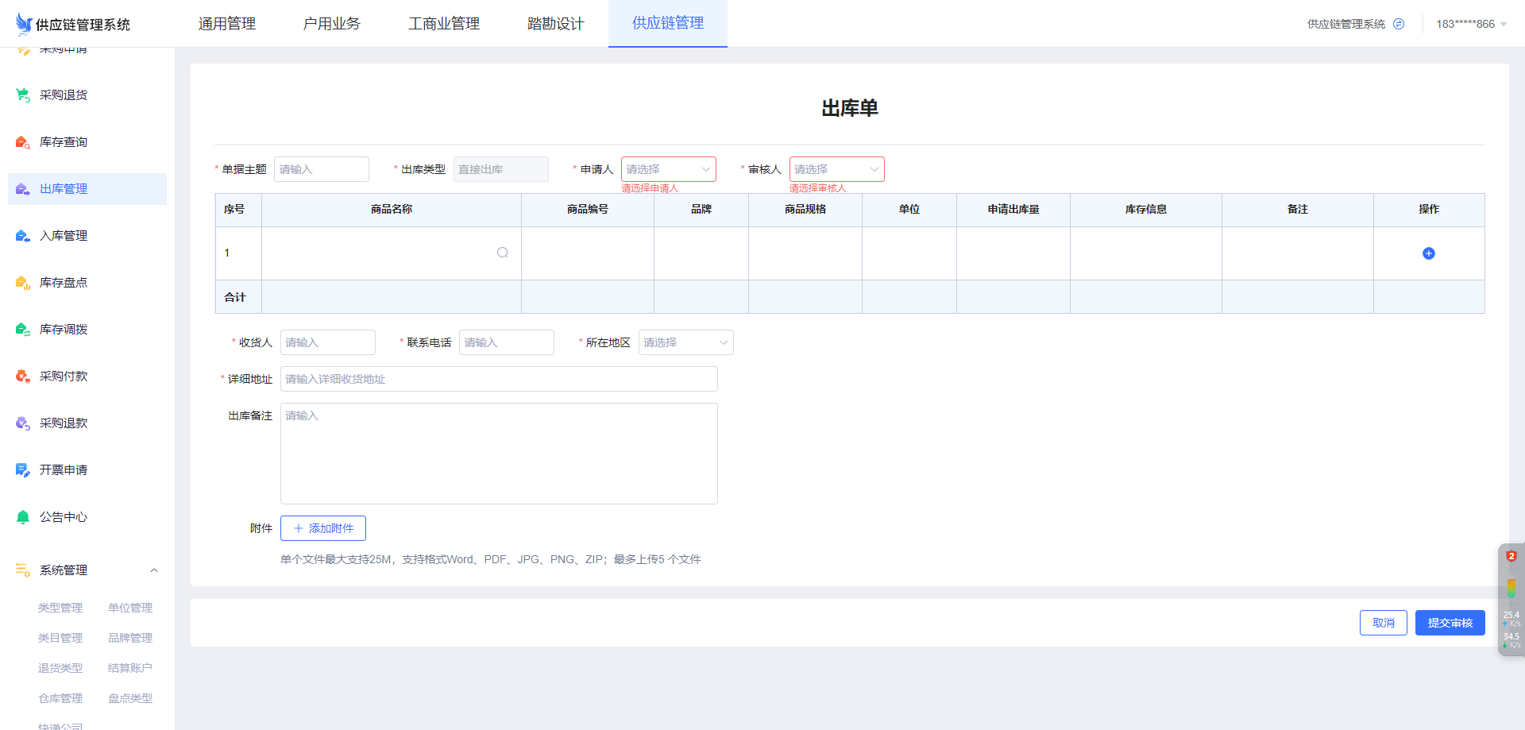
Task: Select the 入库管理 inbound arrow icon
Action: [21, 235]
